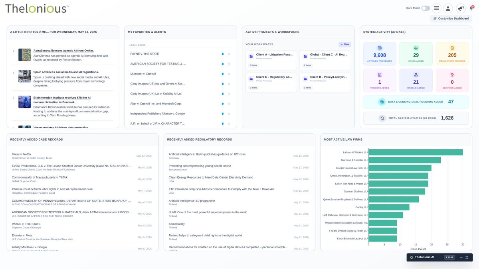Click folder icon of Client A - Litigation workspace

(251, 56)
